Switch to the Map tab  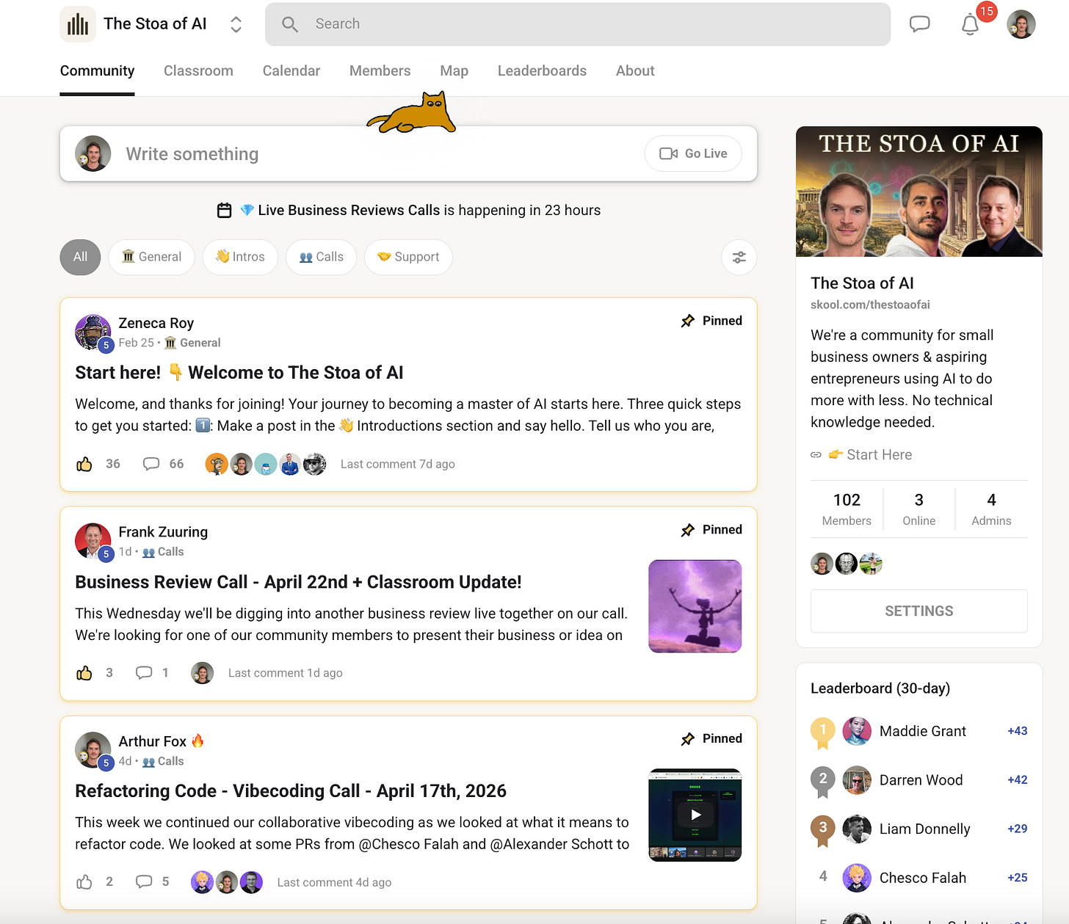pos(454,70)
